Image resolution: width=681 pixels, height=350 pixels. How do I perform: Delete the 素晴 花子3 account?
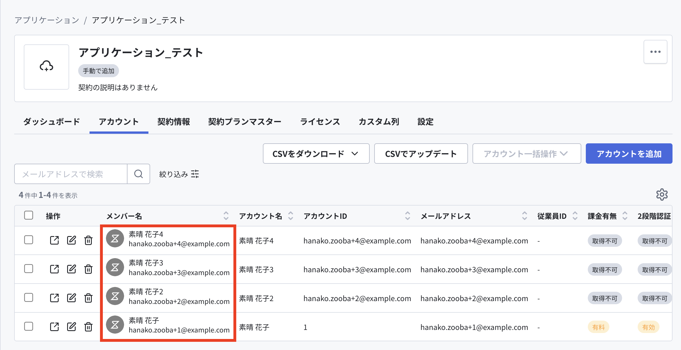point(88,269)
